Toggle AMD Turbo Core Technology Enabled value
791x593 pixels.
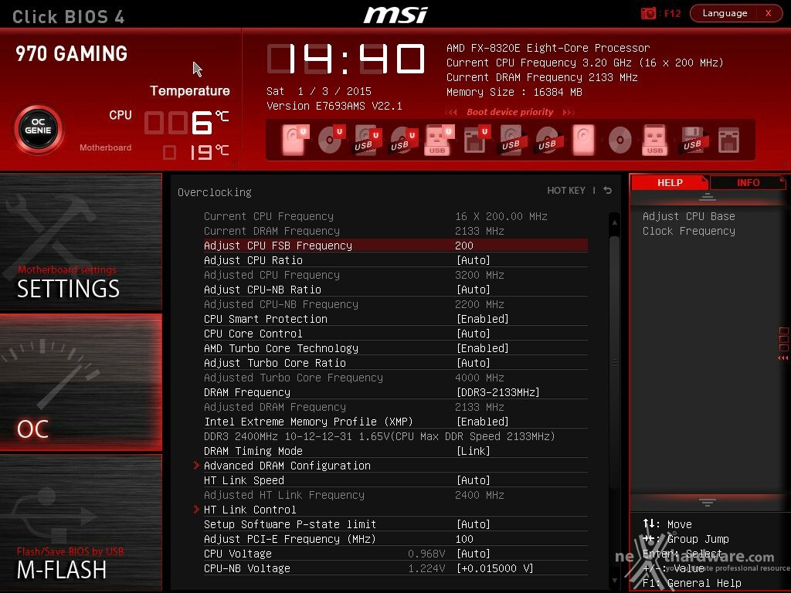(x=482, y=348)
